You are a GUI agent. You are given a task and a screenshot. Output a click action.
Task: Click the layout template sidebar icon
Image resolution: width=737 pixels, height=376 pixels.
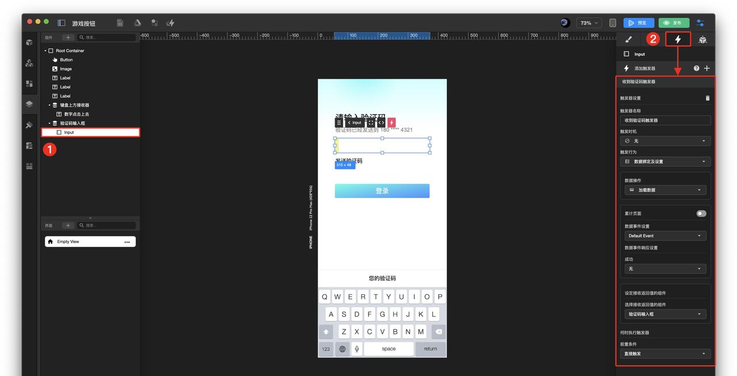click(29, 146)
